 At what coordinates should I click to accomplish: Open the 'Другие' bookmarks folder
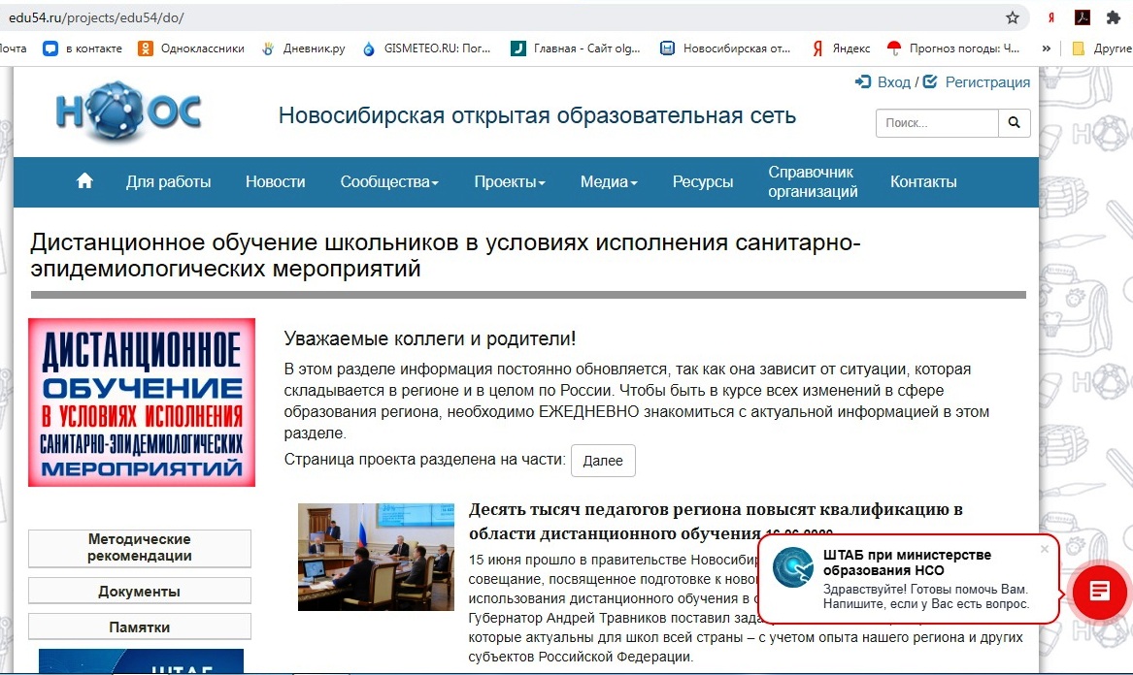click(1101, 48)
